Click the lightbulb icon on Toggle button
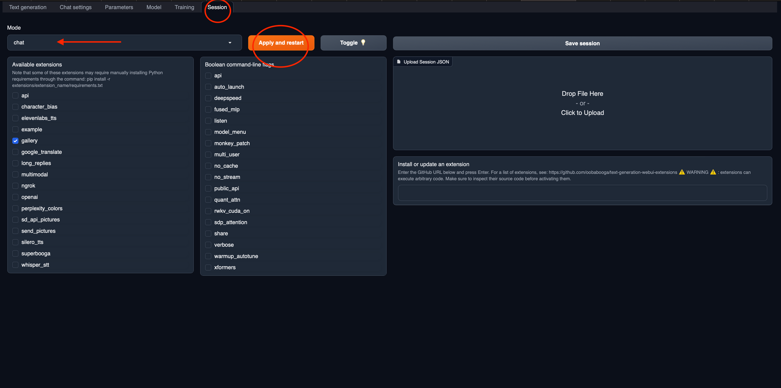This screenshot has width=781, height=388. (x=363, y=42)
